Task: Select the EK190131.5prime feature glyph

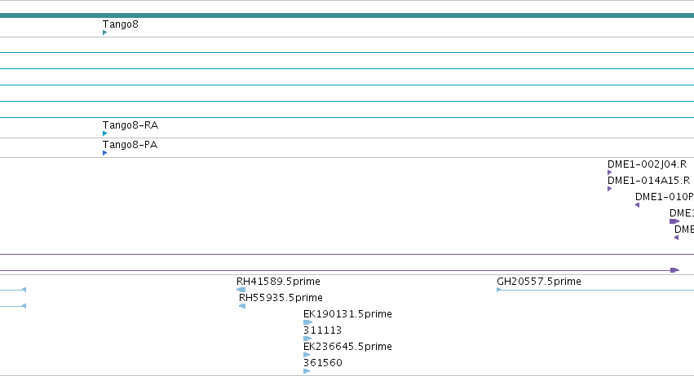Action: 308,322
